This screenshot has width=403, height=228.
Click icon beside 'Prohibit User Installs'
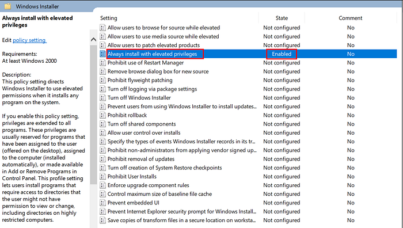pos(103,176)
